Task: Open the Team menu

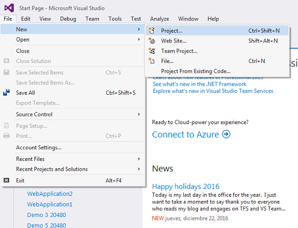Action: 92,19
